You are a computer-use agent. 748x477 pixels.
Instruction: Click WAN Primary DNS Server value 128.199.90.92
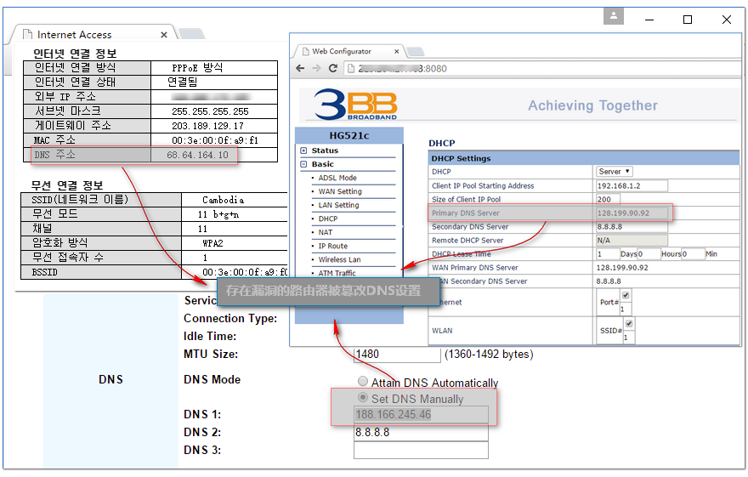[x=622, y=268]
